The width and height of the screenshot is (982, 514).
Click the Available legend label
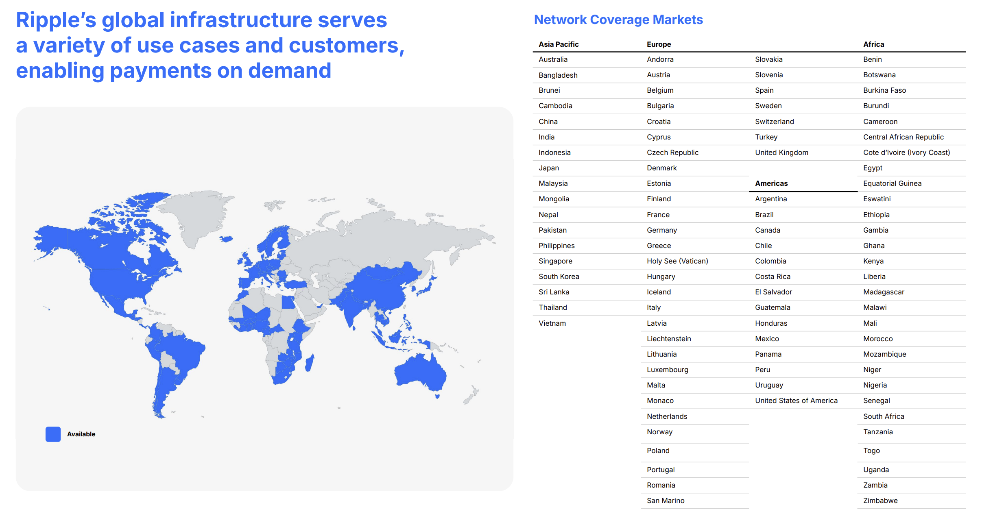81,434
